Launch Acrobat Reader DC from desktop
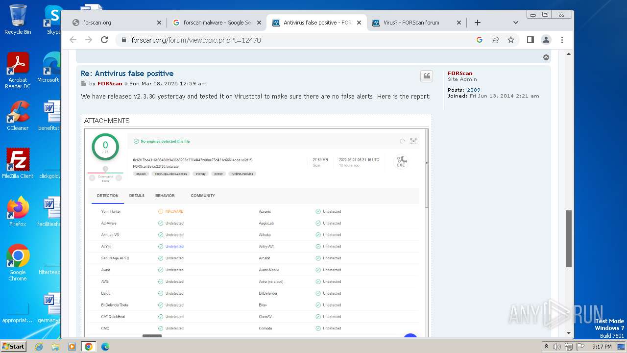The image size is (627, 353). click(x=18, y=71)
